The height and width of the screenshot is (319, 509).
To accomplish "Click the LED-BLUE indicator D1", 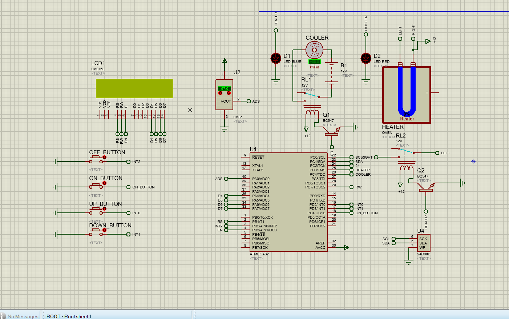I will pyautogui.click(x=275, y=58).
